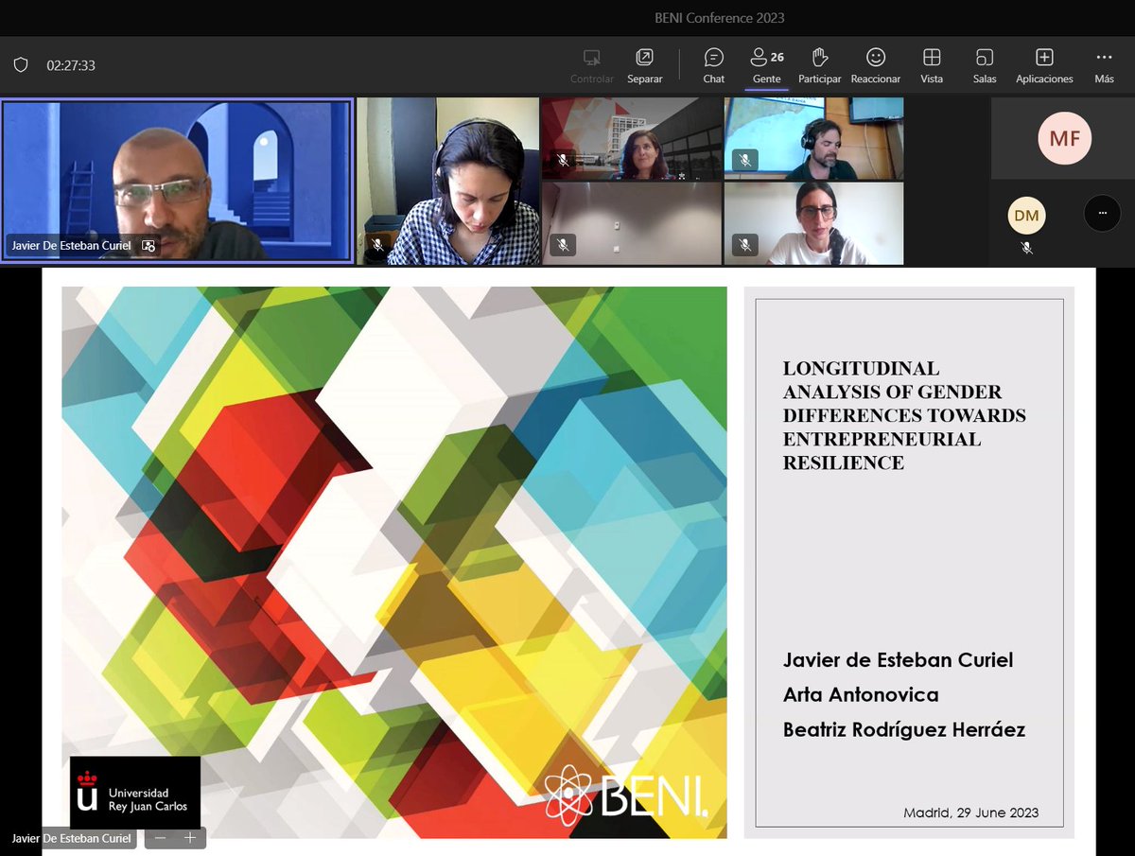The image size is (1135, 856).
Task: Open the Aplicaciones apps panel
Action: tap(1043, 64)
